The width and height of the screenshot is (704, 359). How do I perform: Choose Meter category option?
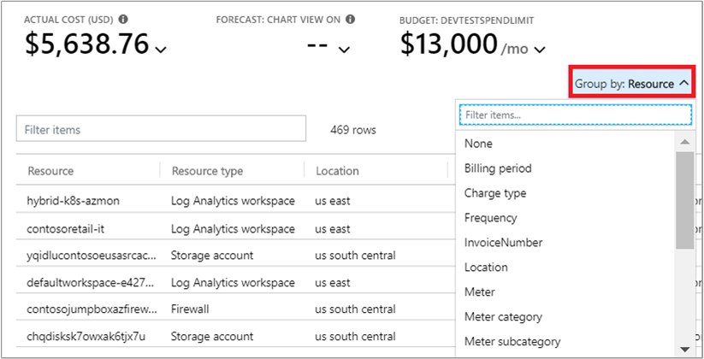coord(503,317)
